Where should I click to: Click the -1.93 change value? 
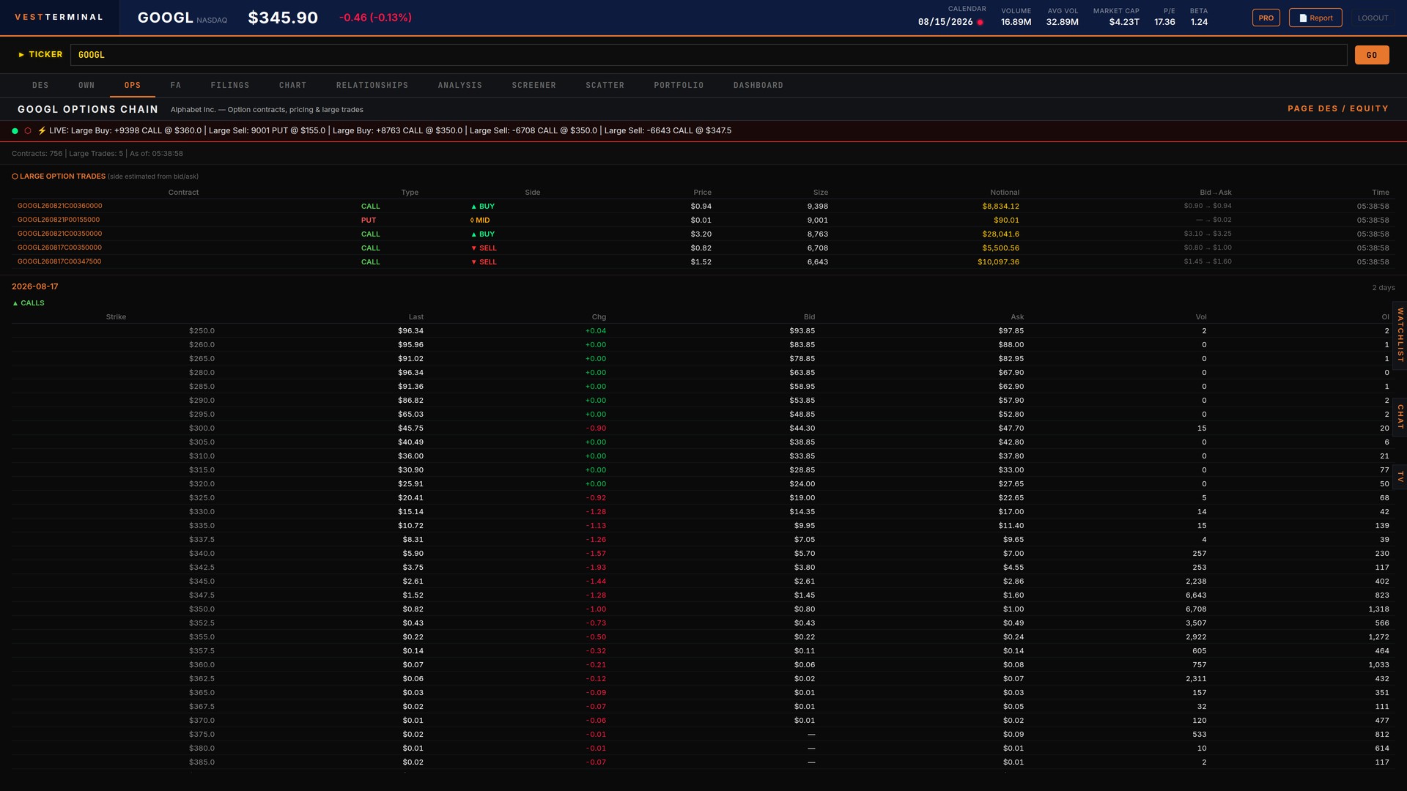click(x=596, y=568)
